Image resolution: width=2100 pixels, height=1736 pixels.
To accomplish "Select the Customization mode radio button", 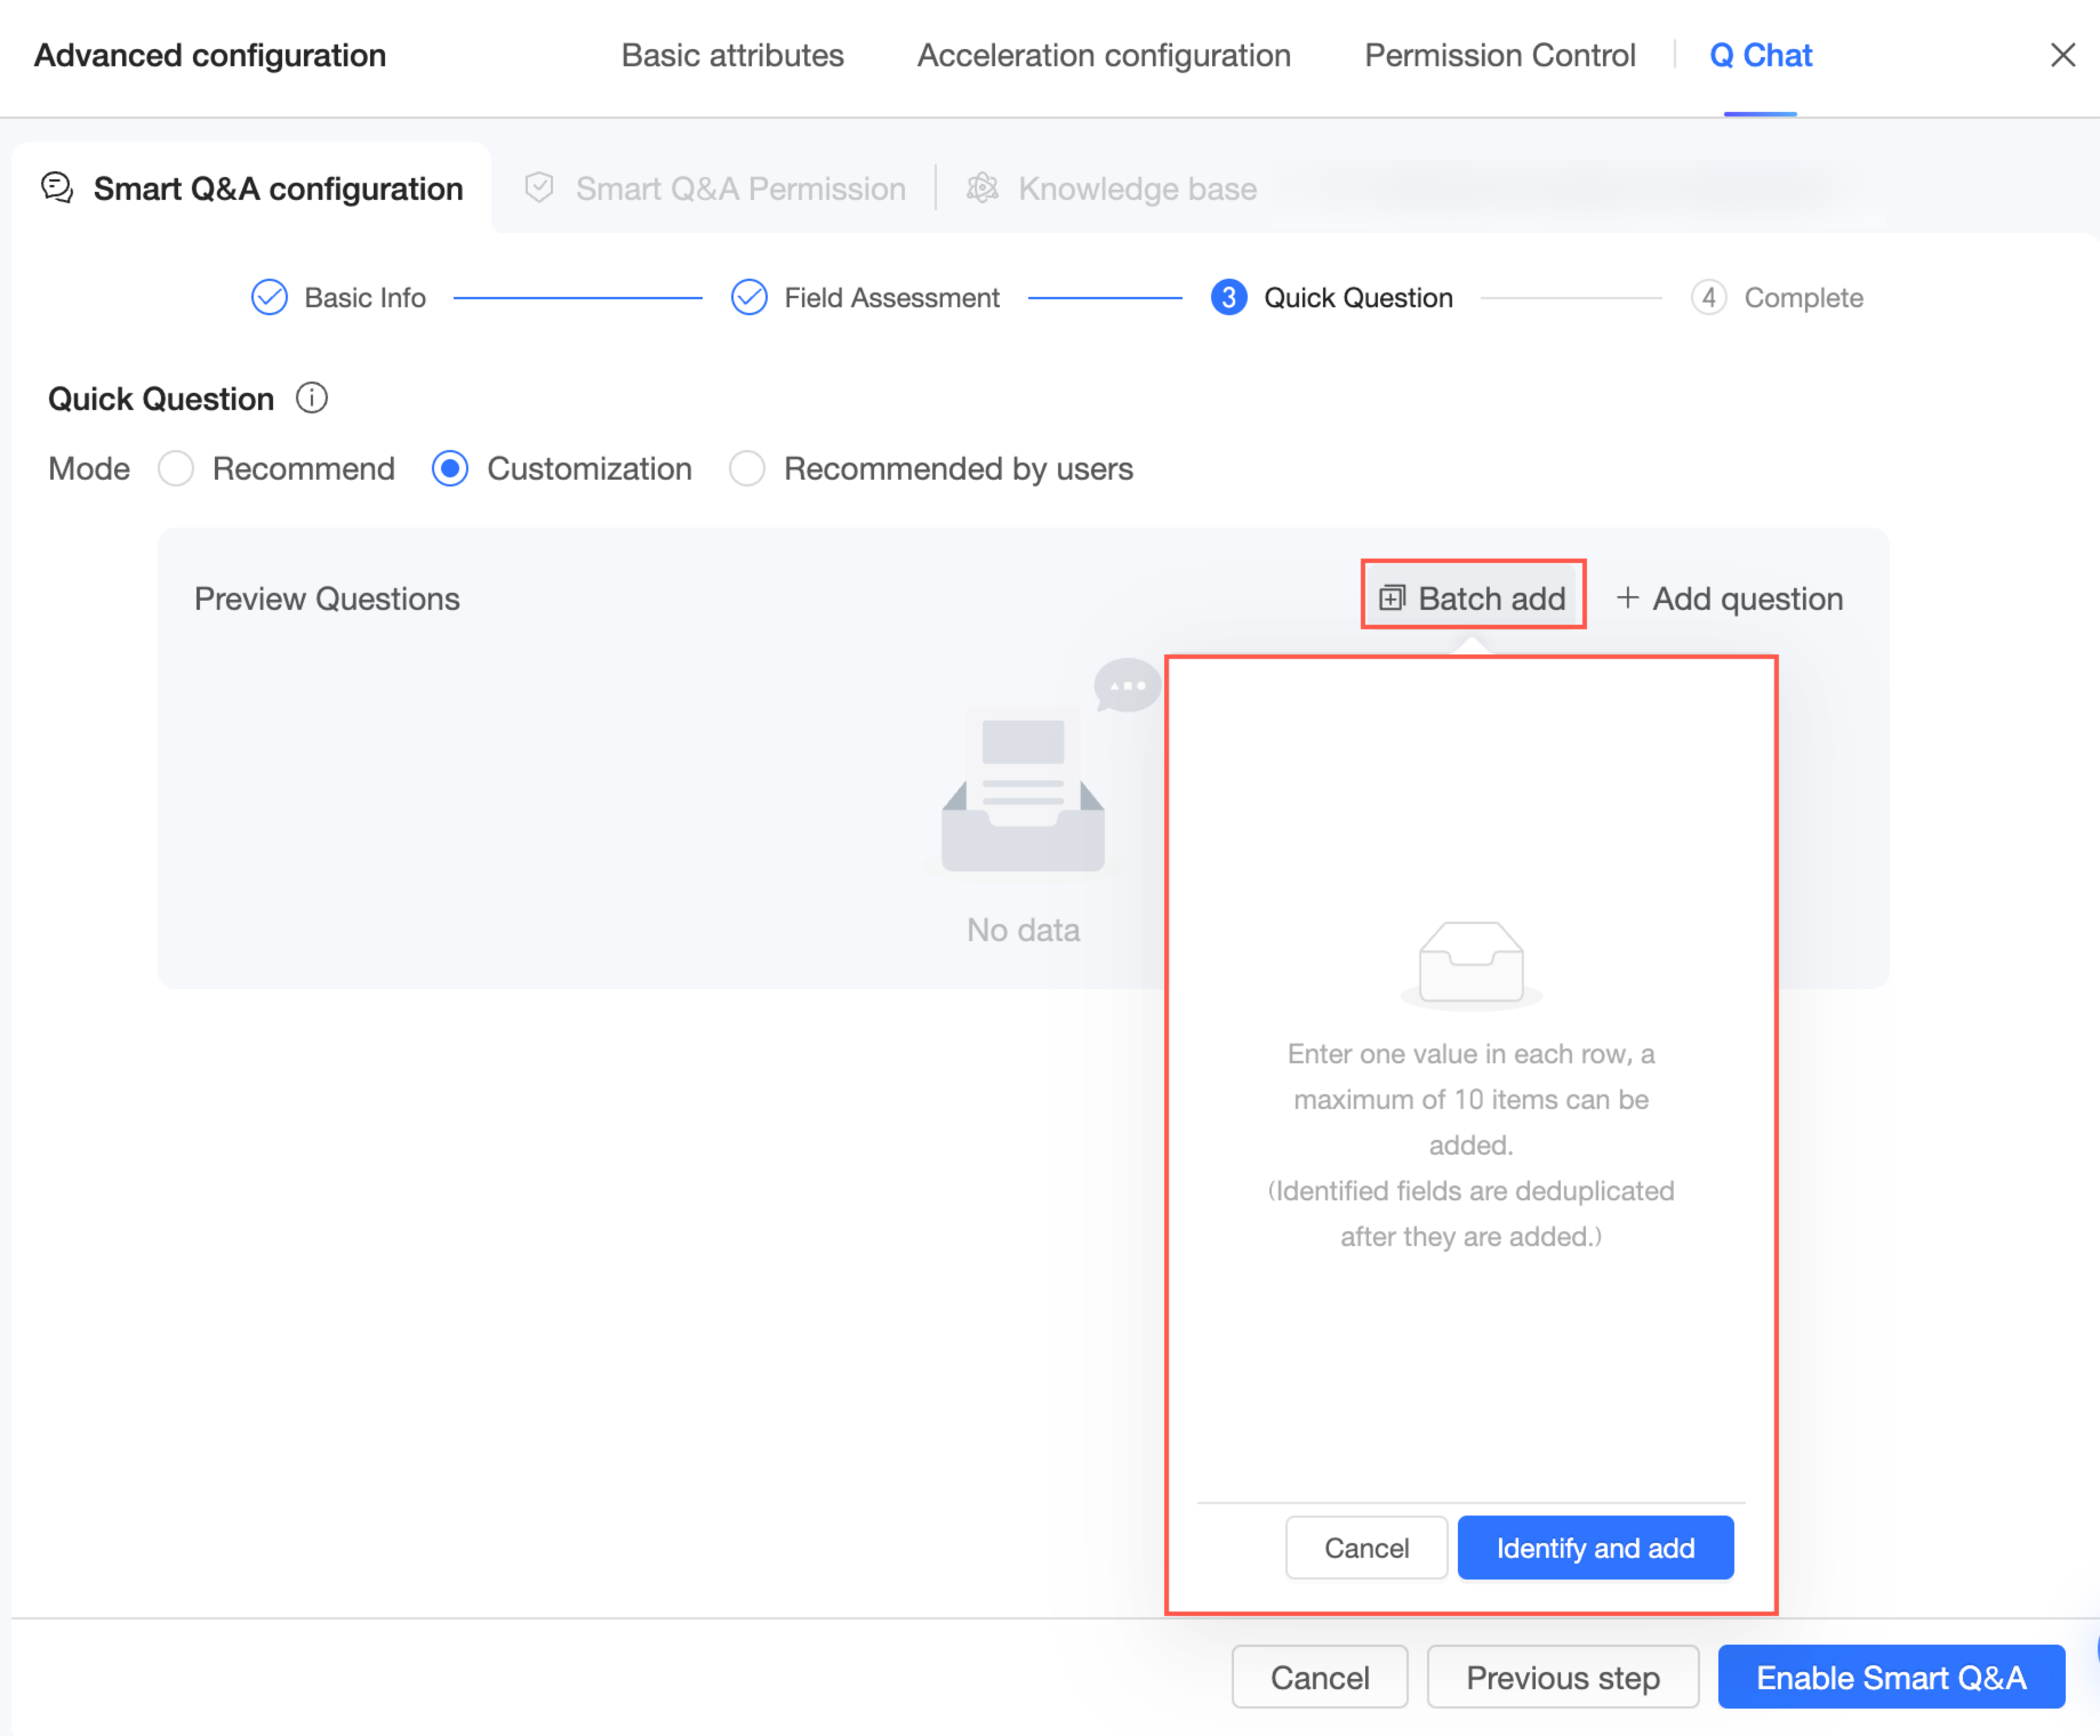I will 450,469.
